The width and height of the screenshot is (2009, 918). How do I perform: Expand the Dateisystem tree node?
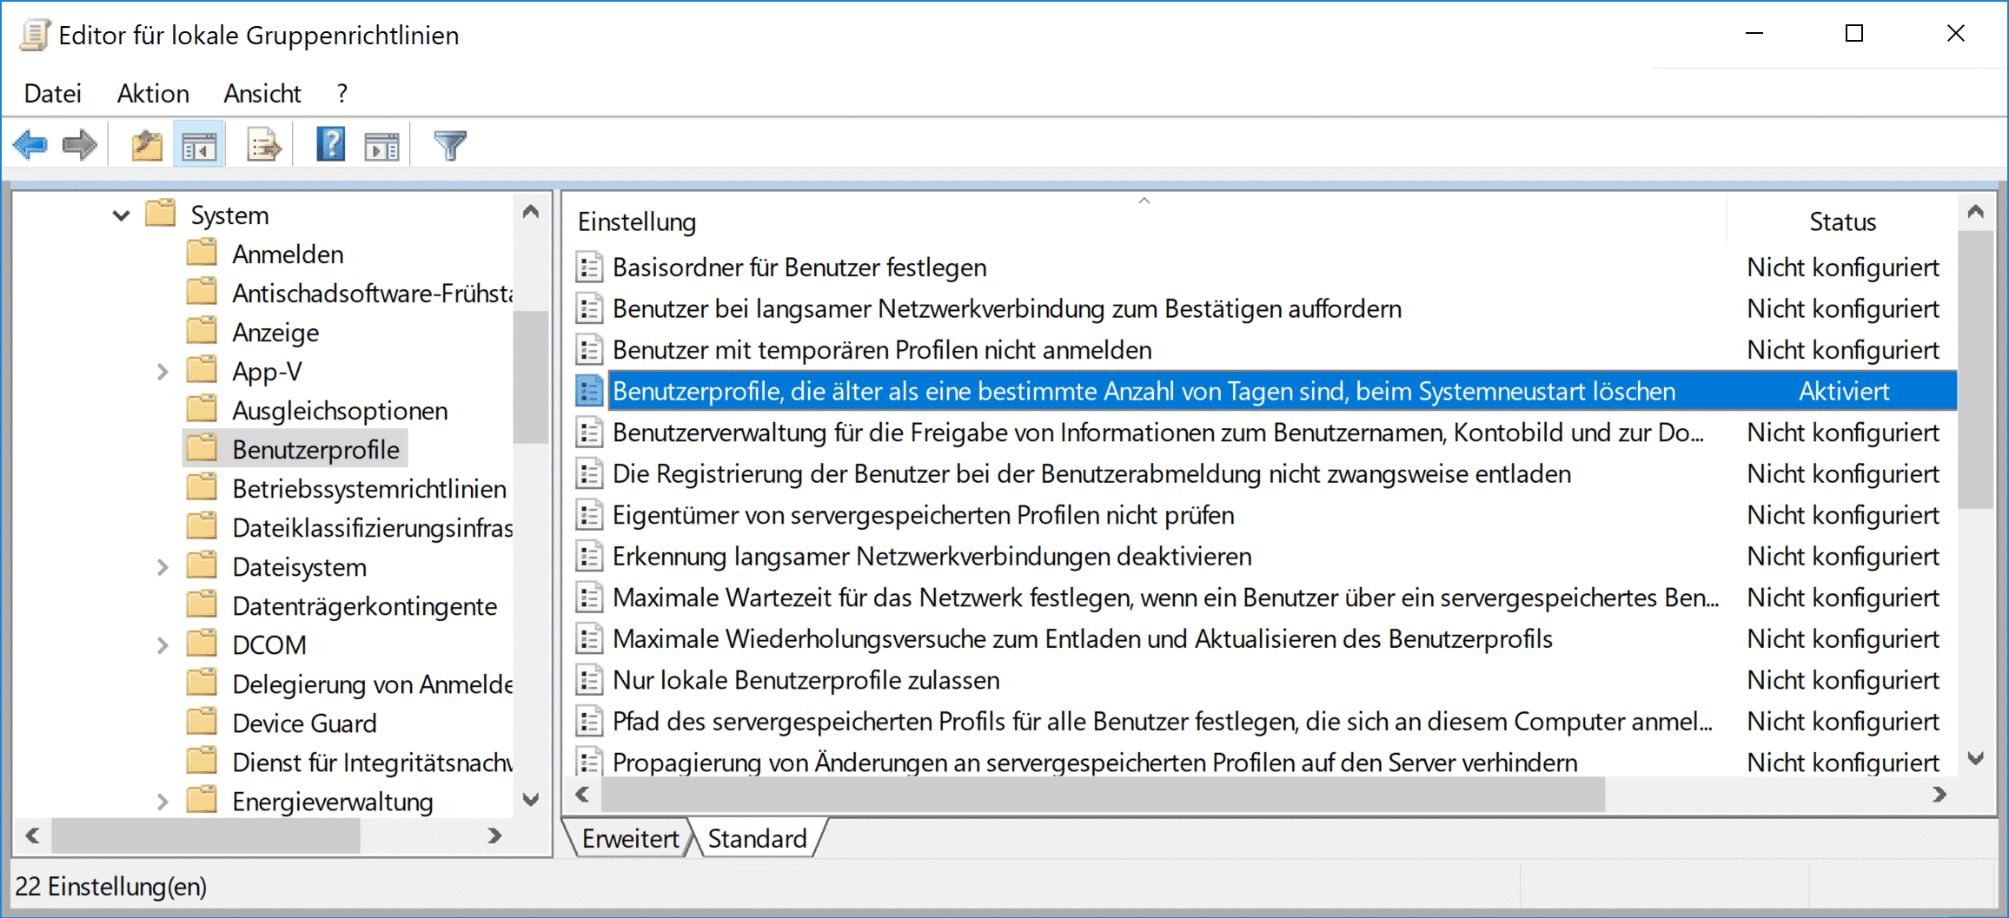(x=162, y=567)
